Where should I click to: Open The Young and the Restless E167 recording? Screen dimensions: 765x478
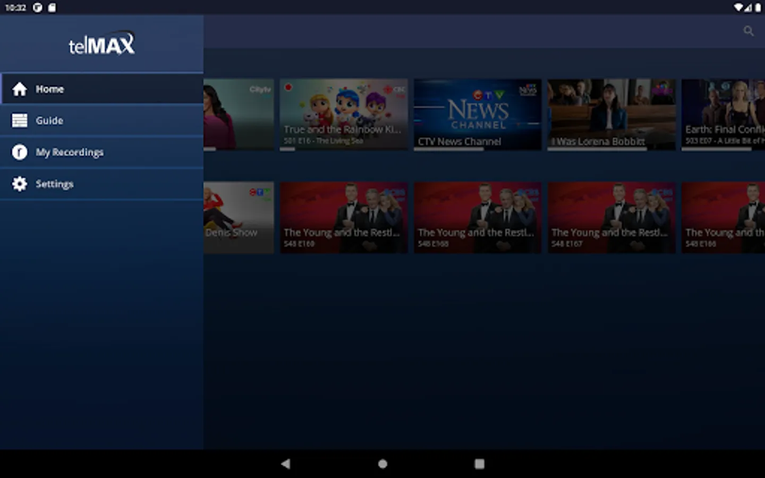point(611,218)
